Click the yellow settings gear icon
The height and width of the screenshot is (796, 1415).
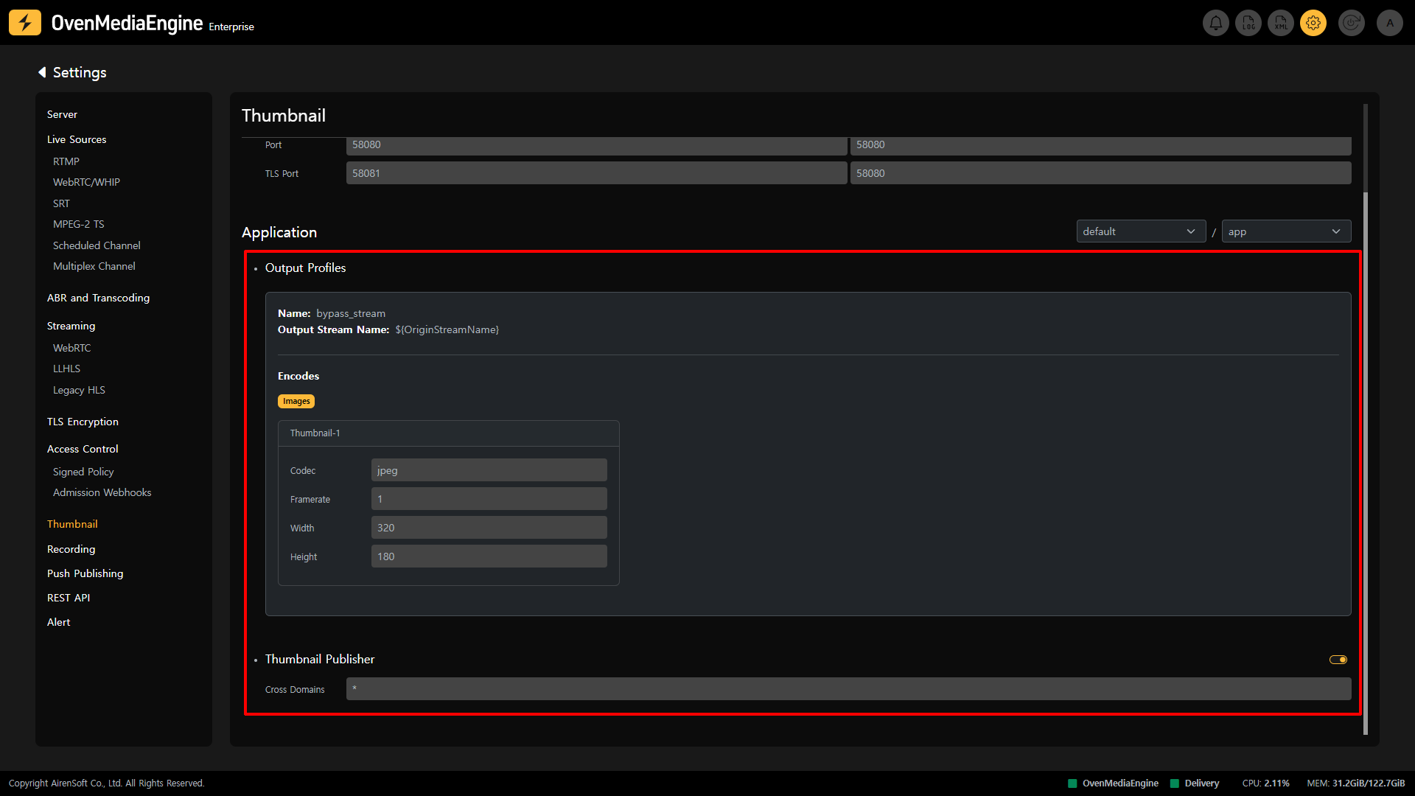coord(1313,23)
